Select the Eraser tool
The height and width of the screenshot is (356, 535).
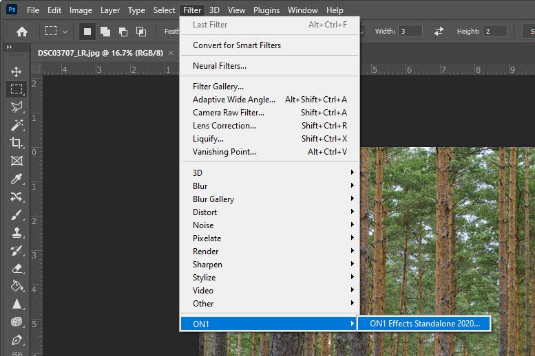[16, 269]
